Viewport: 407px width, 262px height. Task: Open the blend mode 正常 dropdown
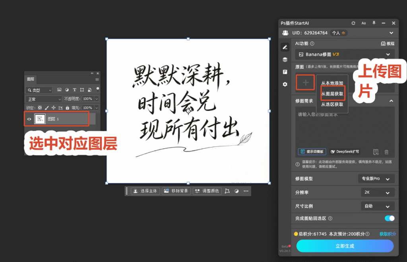[x=44, y=99]
